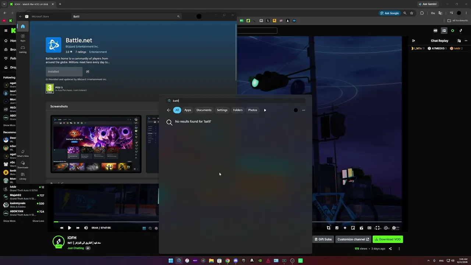Open Windows Start menu

pyautogui.click(x=171, y=261)
